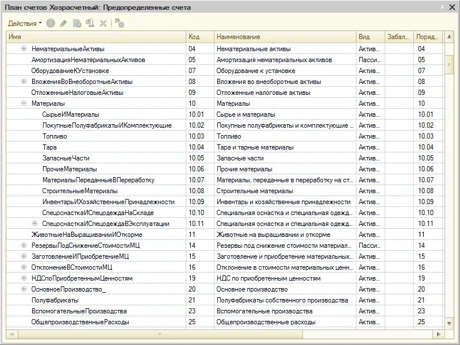This screenshot has height=345, width=460.
Task: Select the СтроительныеМатериалы row
Action: 224,191
